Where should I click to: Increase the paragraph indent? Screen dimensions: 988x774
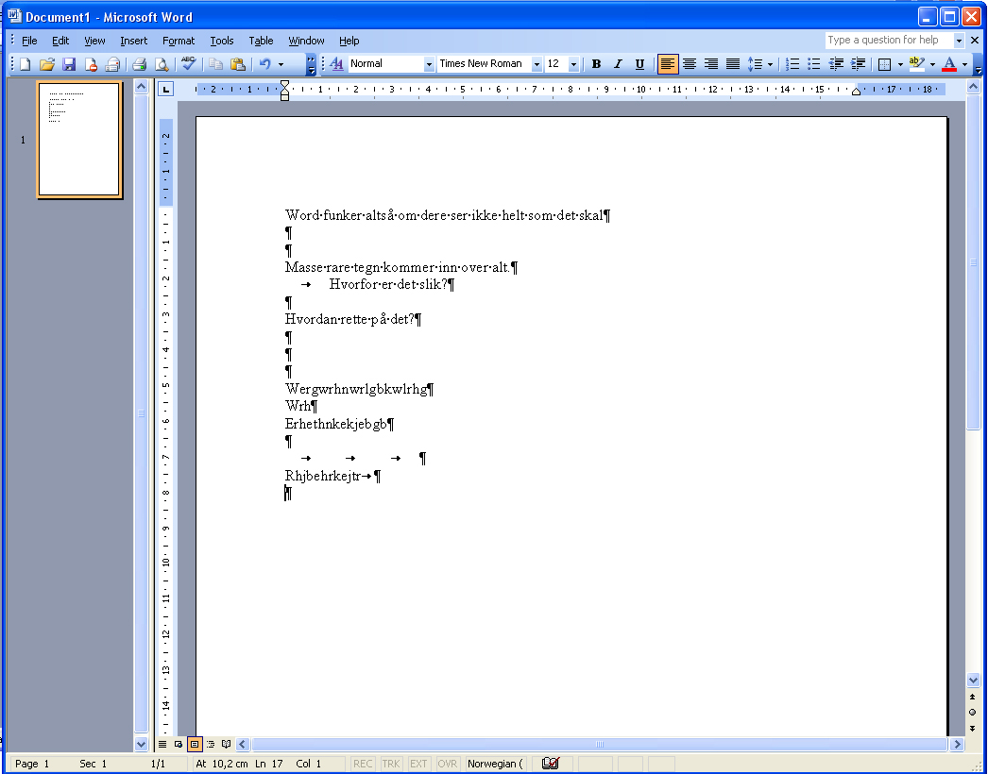858,63
